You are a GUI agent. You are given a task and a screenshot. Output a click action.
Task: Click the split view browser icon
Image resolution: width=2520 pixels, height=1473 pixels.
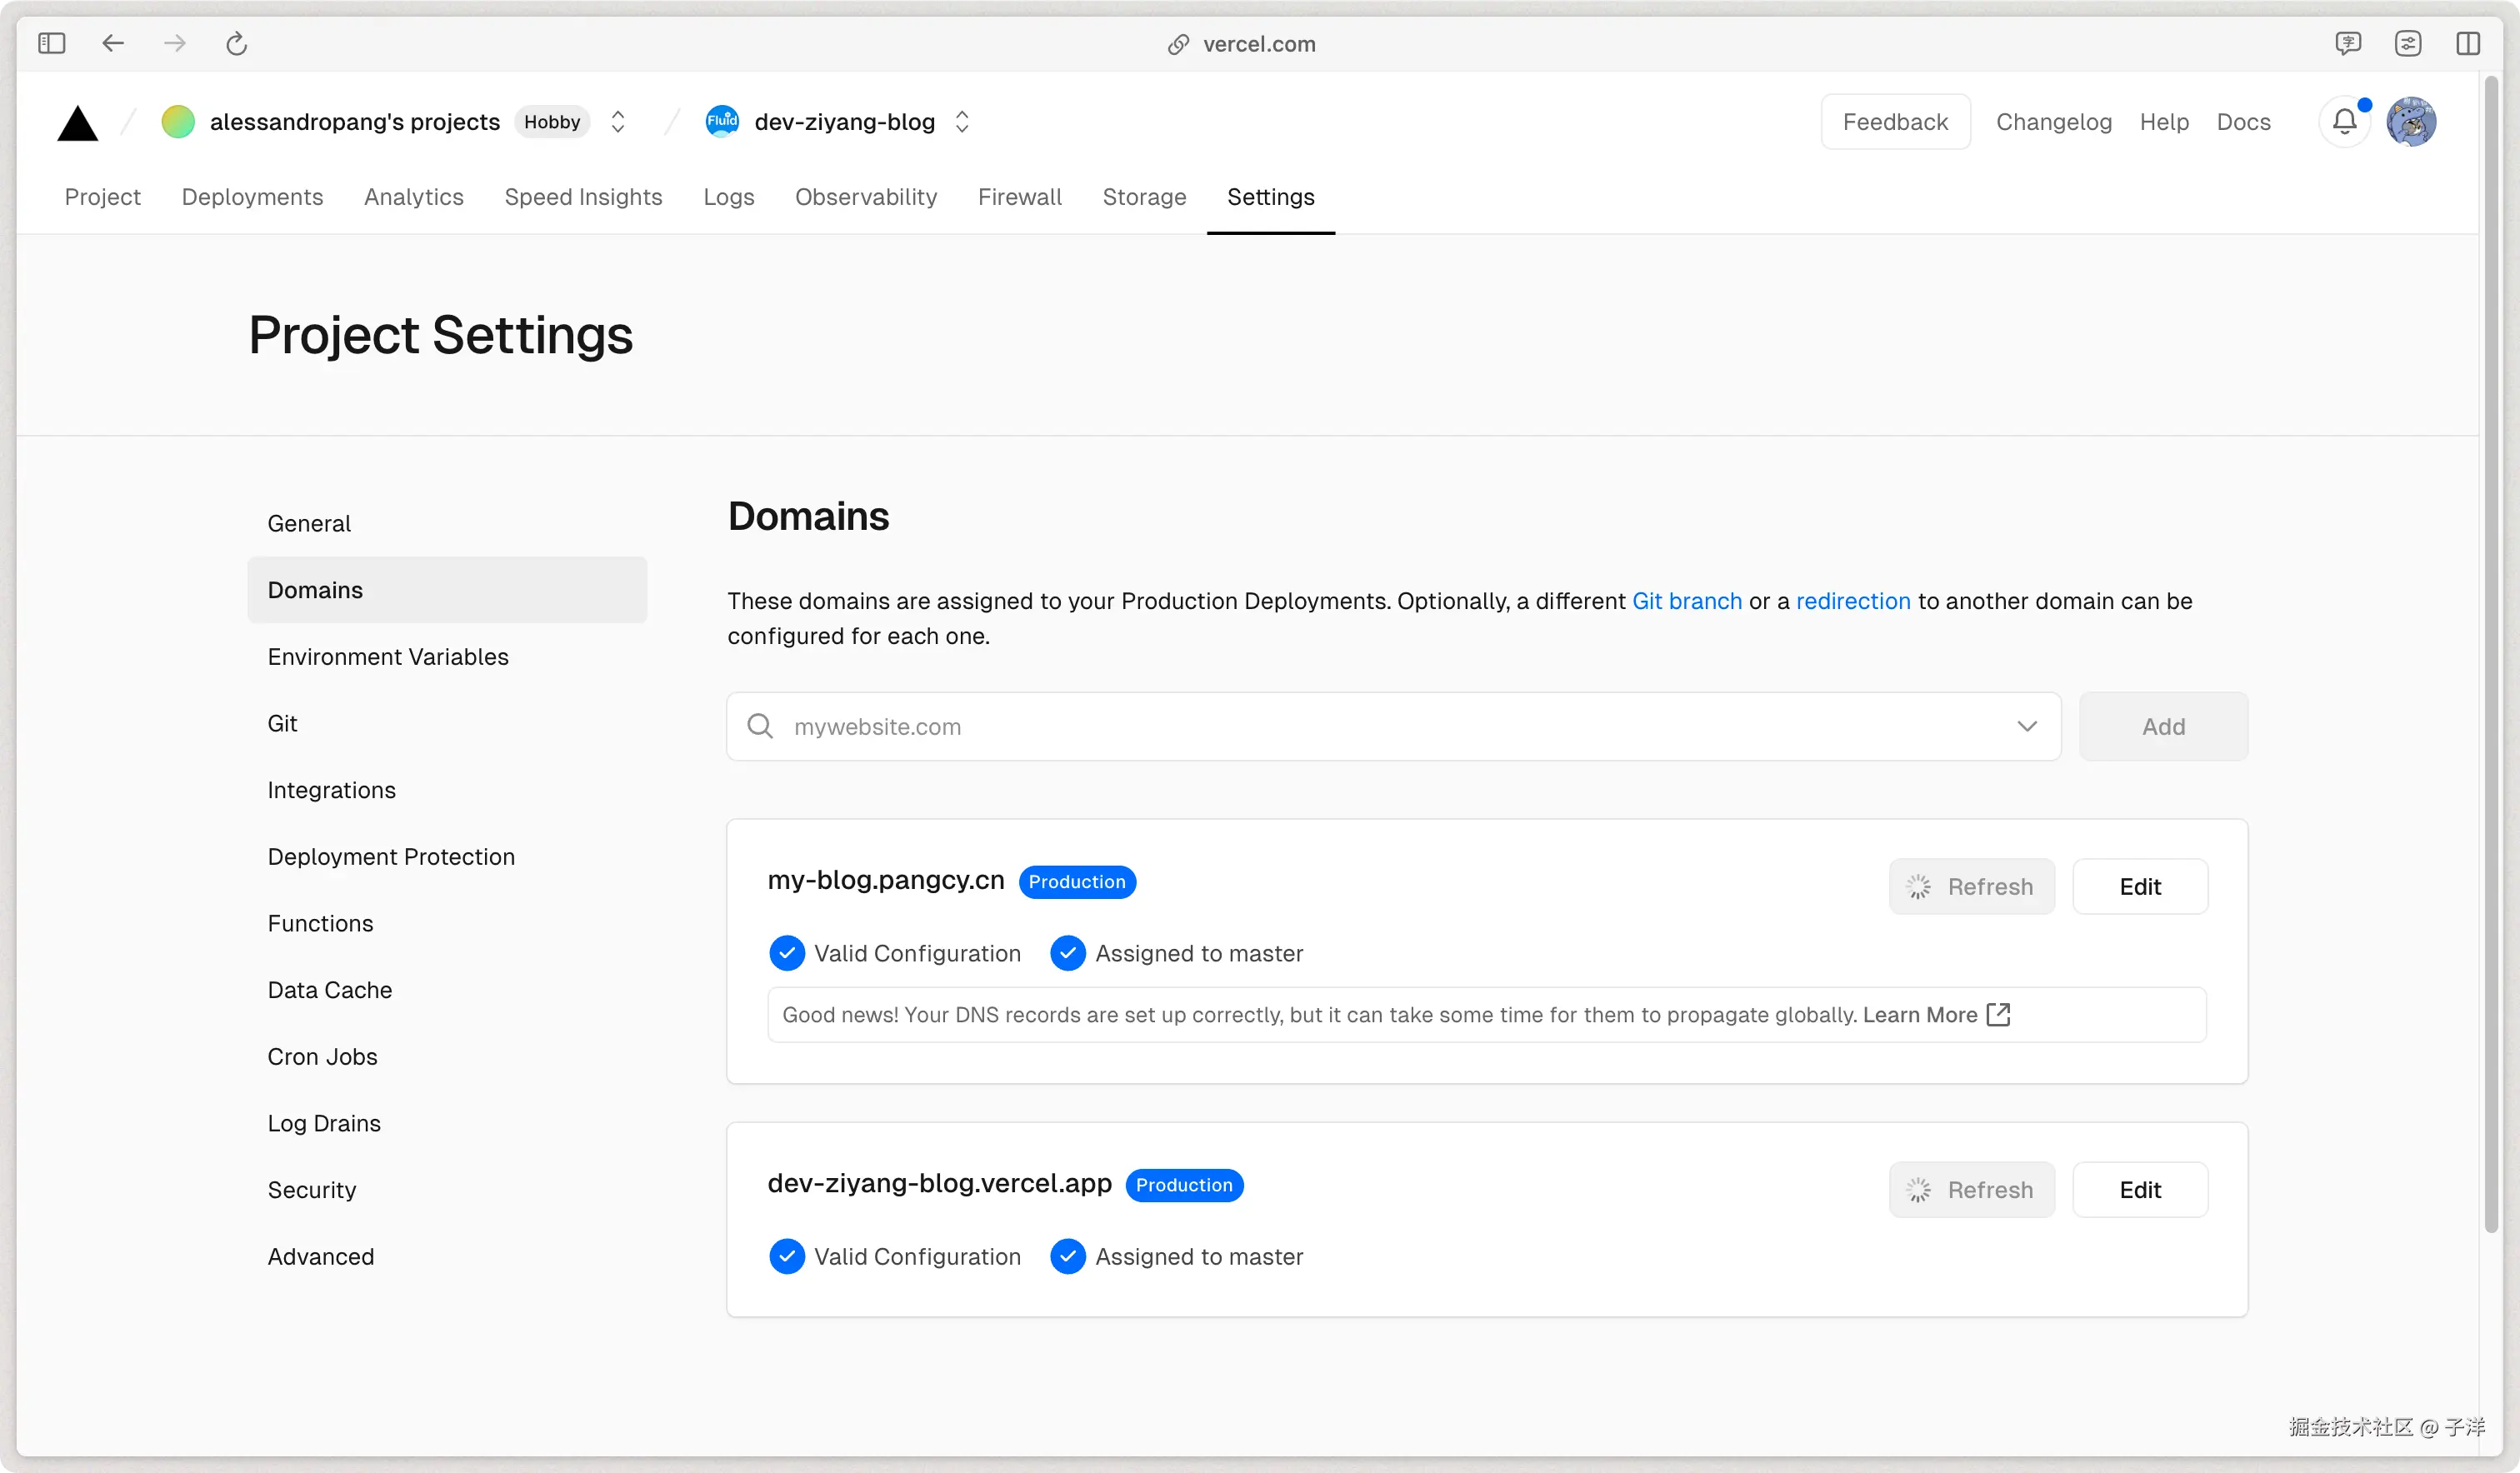[x=2467, y=43]
